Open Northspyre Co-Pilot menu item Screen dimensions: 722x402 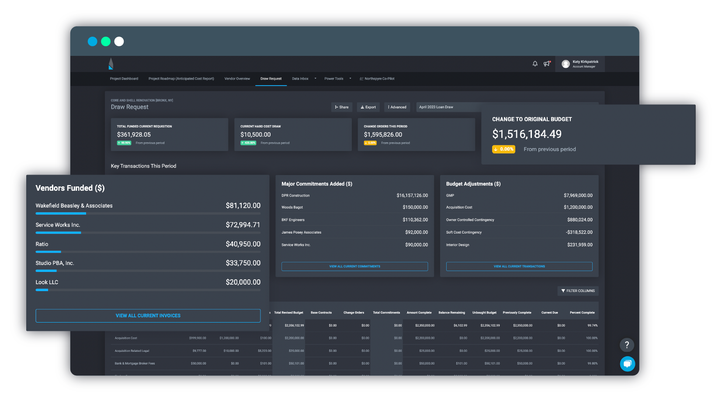pyautogui.click(x=377, y=79)
